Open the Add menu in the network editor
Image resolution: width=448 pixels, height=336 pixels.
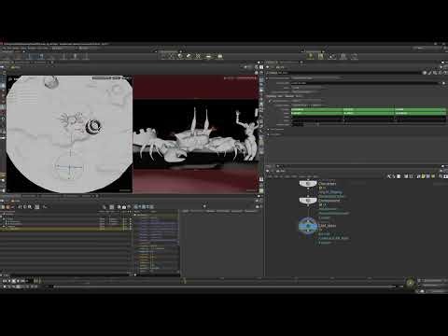(x=270, y=176)
